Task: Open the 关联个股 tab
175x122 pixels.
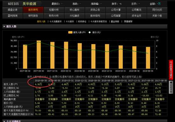Action: pos(157,16)
